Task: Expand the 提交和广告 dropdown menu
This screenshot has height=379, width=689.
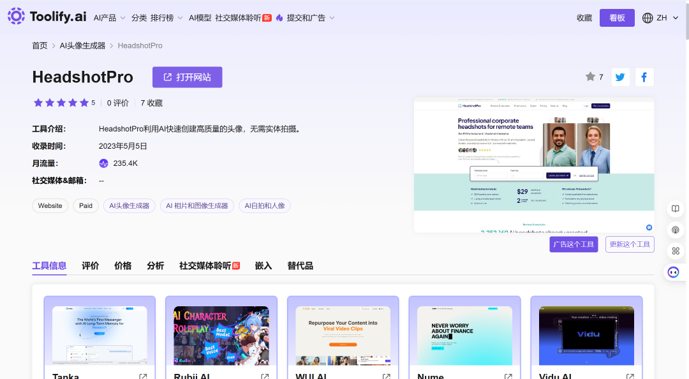Action: pyautogui.click(x=311, y=18)
